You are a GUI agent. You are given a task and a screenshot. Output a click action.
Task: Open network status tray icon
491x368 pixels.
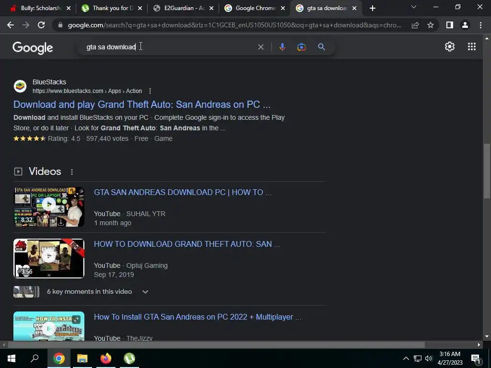pos(418,358)
